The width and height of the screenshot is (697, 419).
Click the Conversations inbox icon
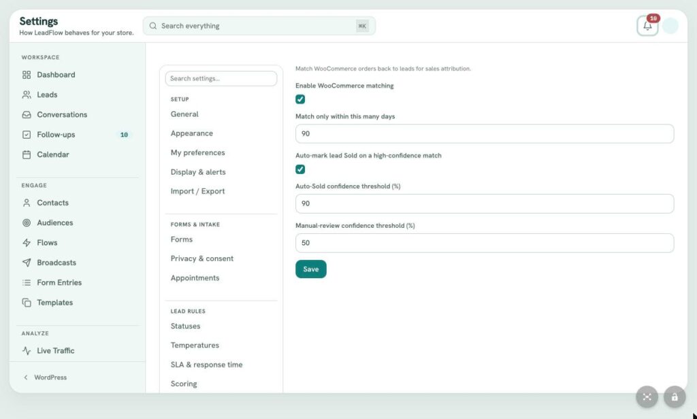[x=27, y=115]
